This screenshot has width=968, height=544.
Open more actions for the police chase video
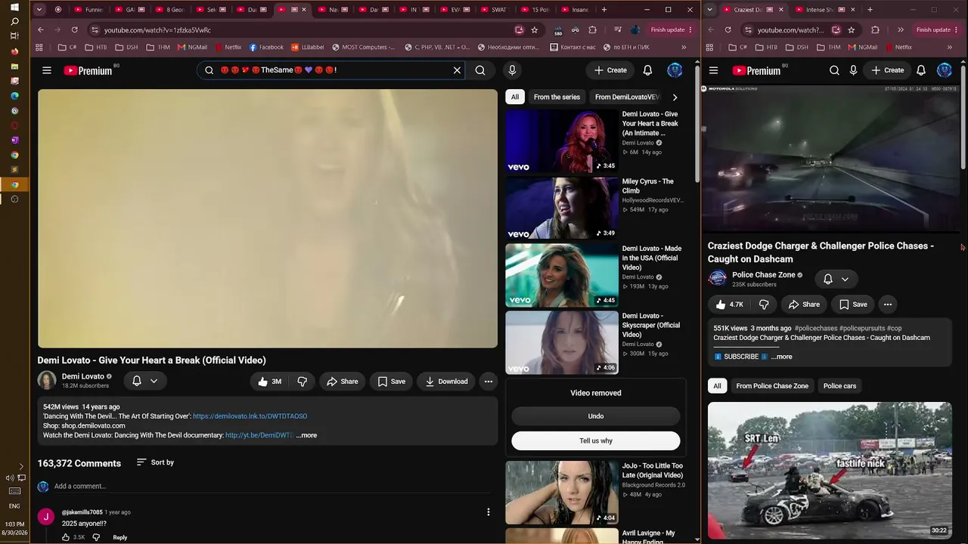tap(888, 304)
